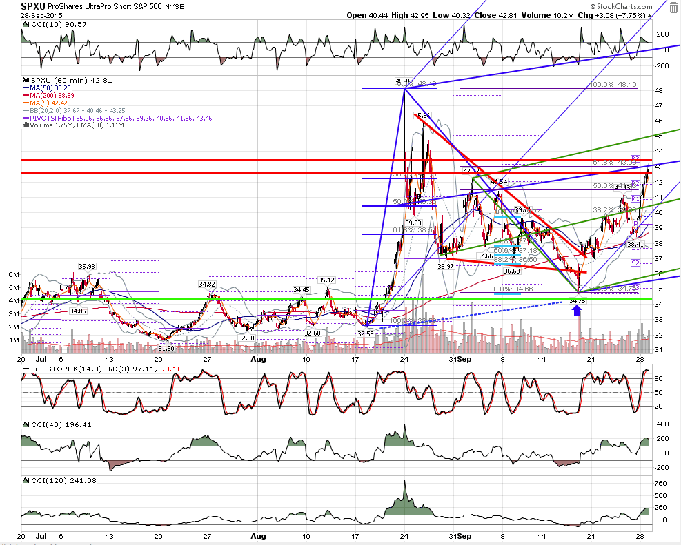Click the green up-triangle after the Chg value
Viewport: 681px width, 545px height.
pyautogui.click(x=650, y=16)
